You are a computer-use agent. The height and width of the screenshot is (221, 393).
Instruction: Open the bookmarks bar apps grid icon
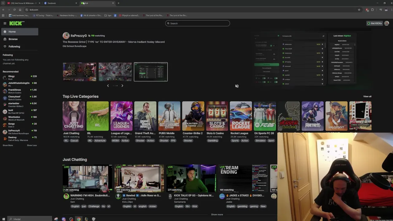3,15
